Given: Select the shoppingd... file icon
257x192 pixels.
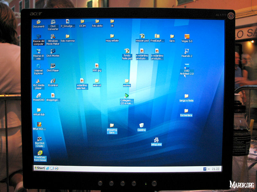Looking at the screenshot, I should 53,97.
